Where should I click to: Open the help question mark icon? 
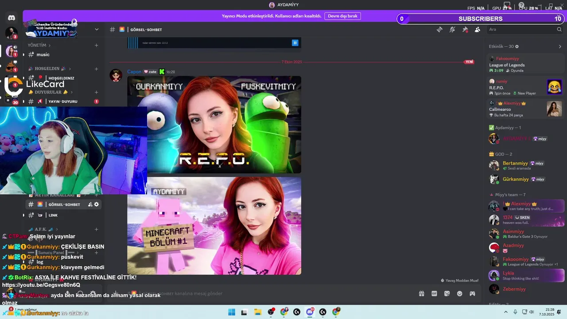click(x=521, y=5)
